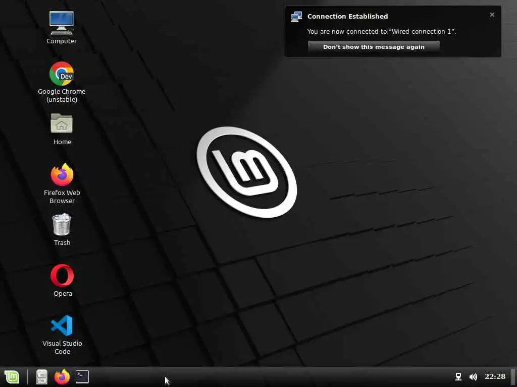Click the show desktop strip at the panel's end
Image resolution: width=517 pixels, height=387 pixels.
tap(513, 377)
